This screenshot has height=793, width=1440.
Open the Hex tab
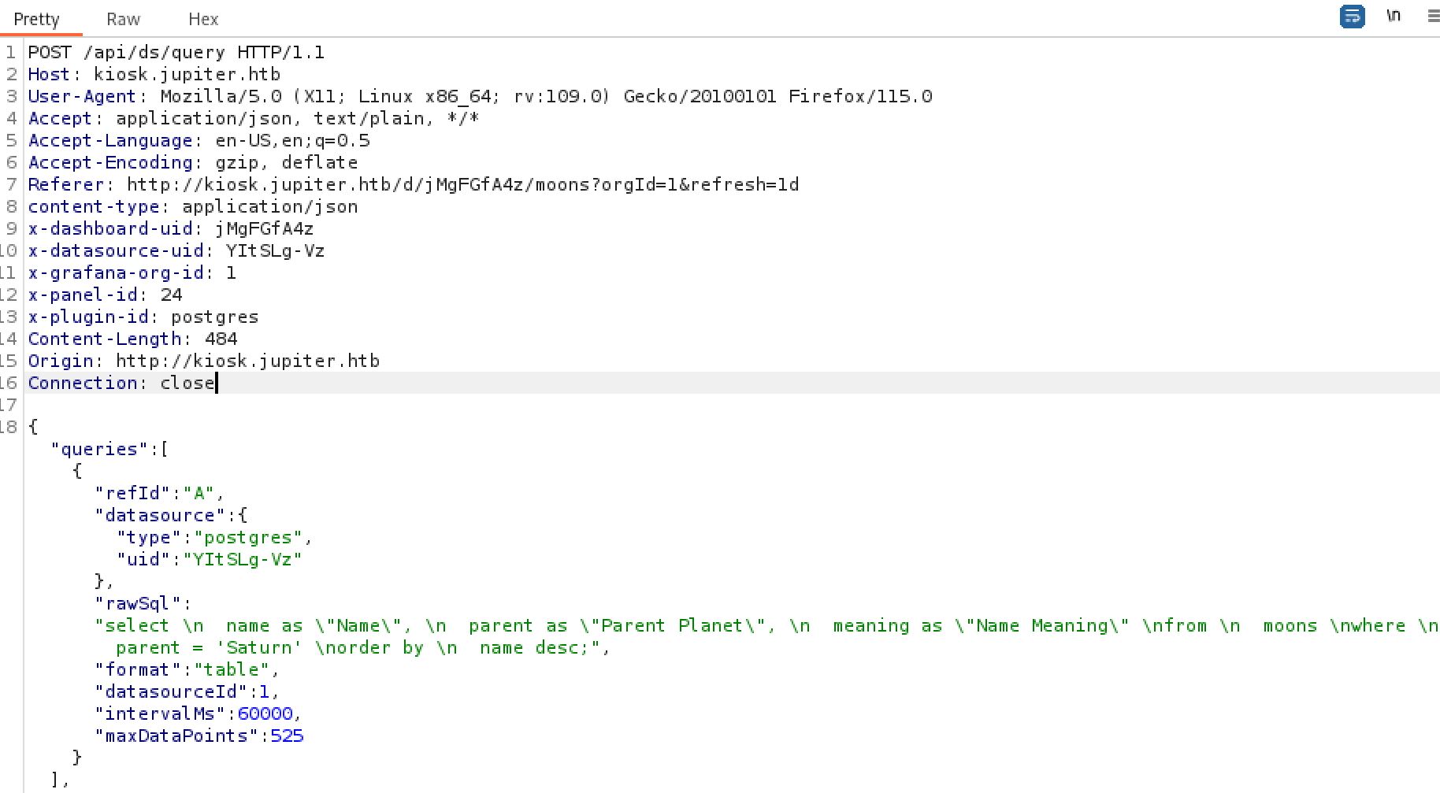(203, 19)
